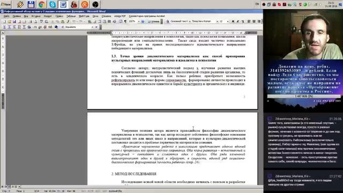Align text right
The height and width of the screenshot is (193, 343).
click(x=259, y=21)
